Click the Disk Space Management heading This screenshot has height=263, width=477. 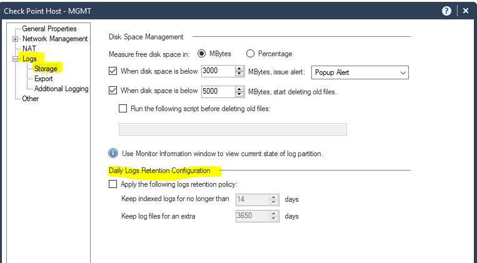pos(146,37)
